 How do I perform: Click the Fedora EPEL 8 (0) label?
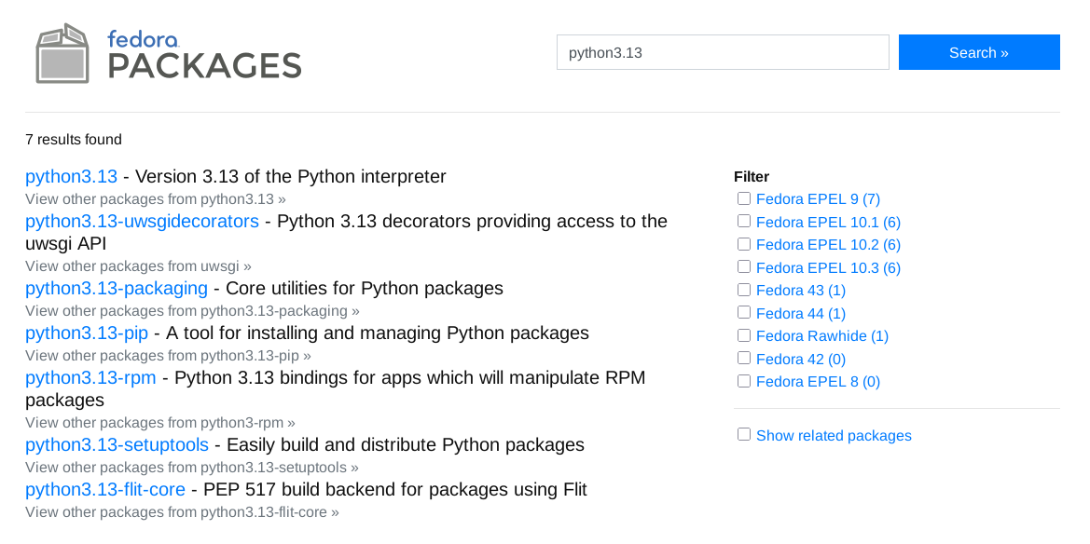[818, 381]
